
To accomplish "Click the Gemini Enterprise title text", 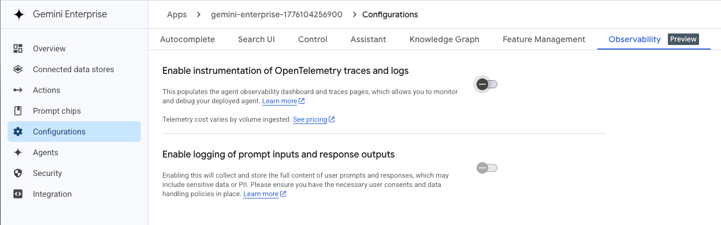I will 70,14.
